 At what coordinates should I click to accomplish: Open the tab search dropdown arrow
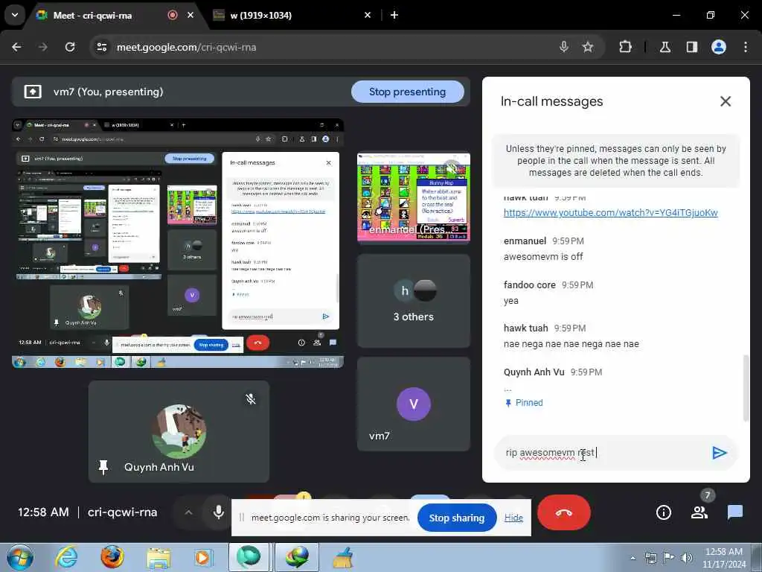15,15
